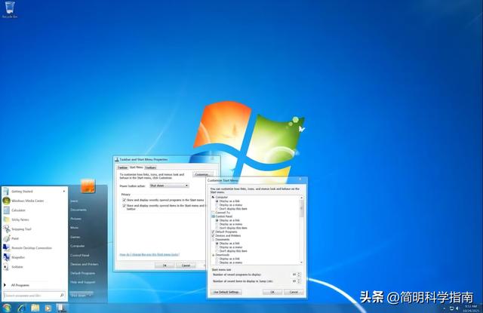Switch to the Taskbar tab
483x313 pixels.
122,167
